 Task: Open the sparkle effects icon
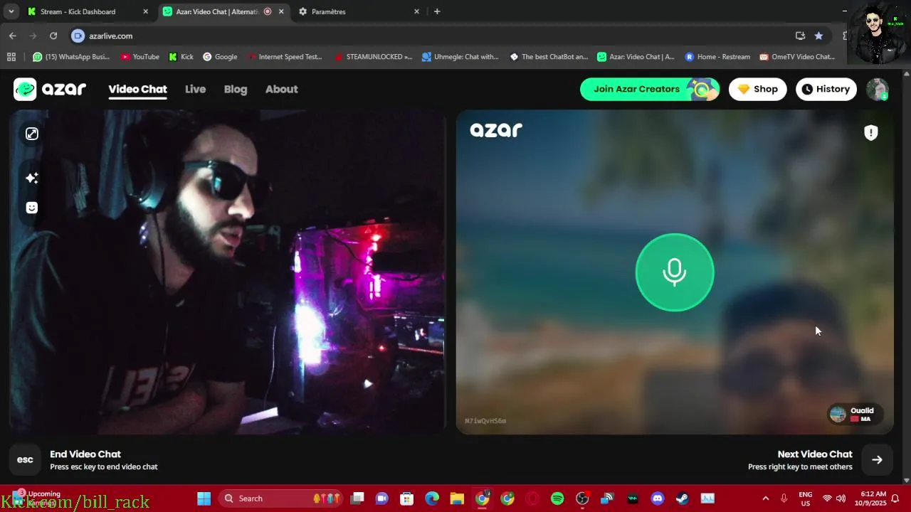coord(32,178)
